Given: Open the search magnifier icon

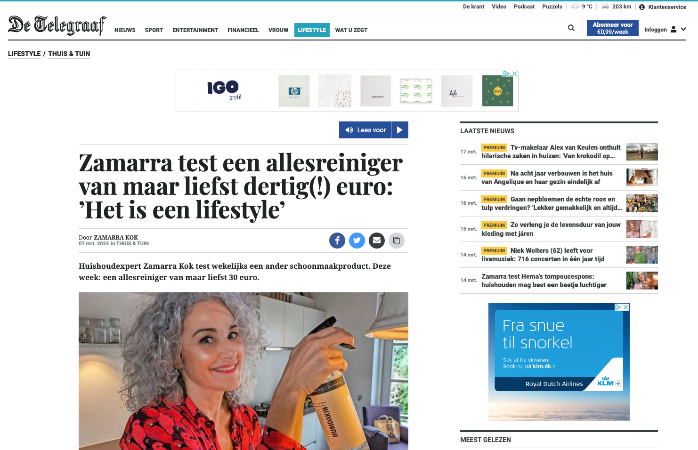Looking at the screenshot, I should [571, 28].
